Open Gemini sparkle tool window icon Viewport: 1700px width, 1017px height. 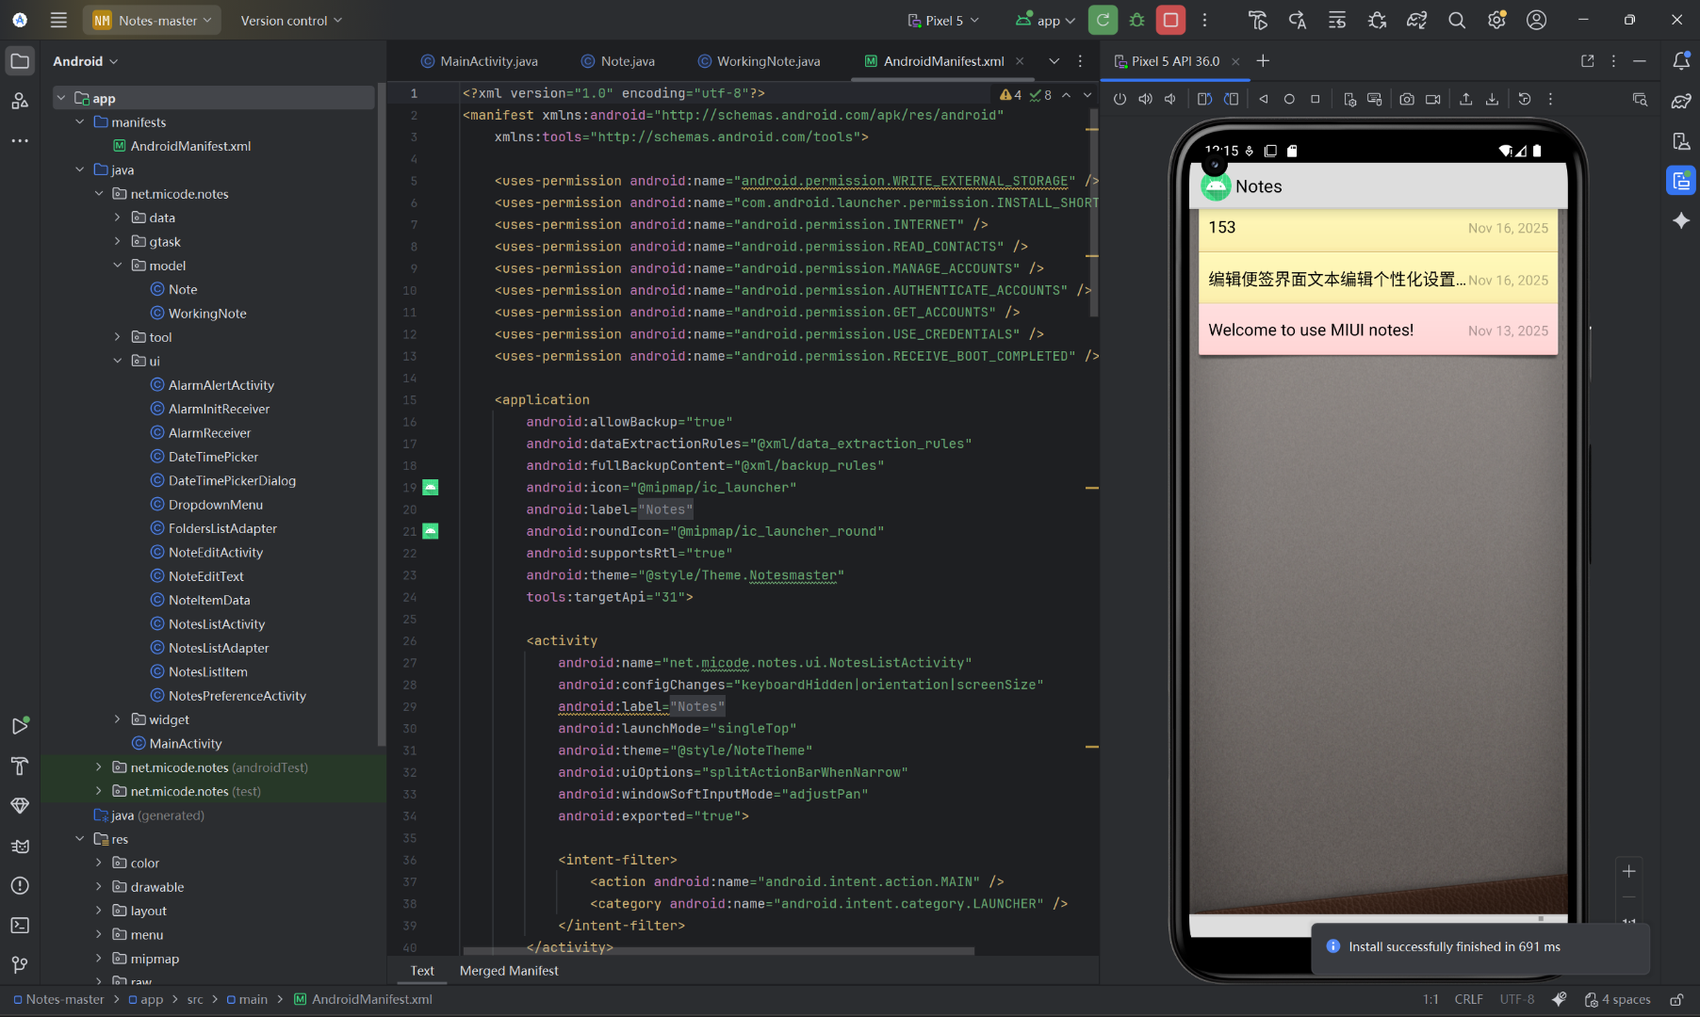click(1681, 220)
